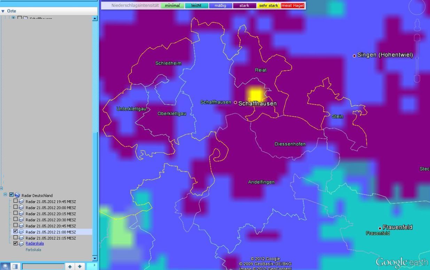Click the Reiat map label

tap(261, 70)
